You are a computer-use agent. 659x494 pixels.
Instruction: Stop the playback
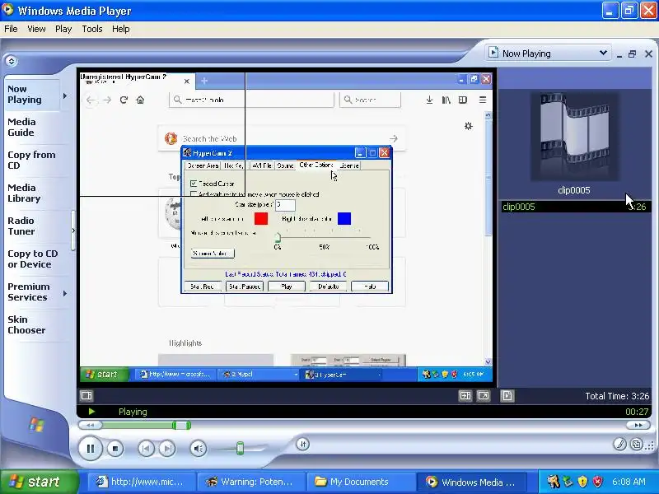tap(115, 449)
